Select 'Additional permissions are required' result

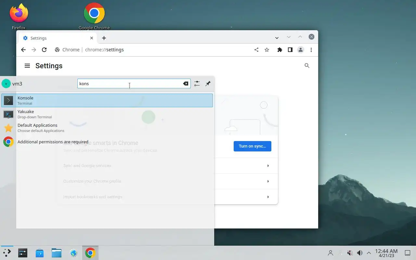coord(107,142)
